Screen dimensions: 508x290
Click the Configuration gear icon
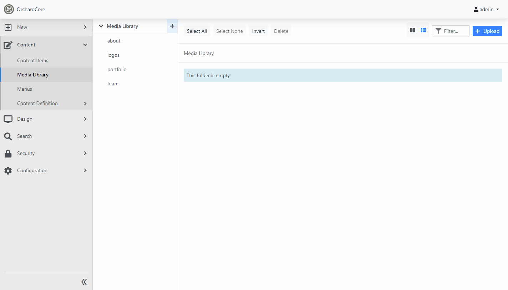(8, 170)
